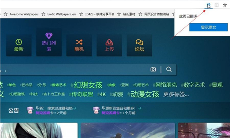The height and width of the screenshot is (138, 230).
Task: Select the #4K tag
Action: 102,94
